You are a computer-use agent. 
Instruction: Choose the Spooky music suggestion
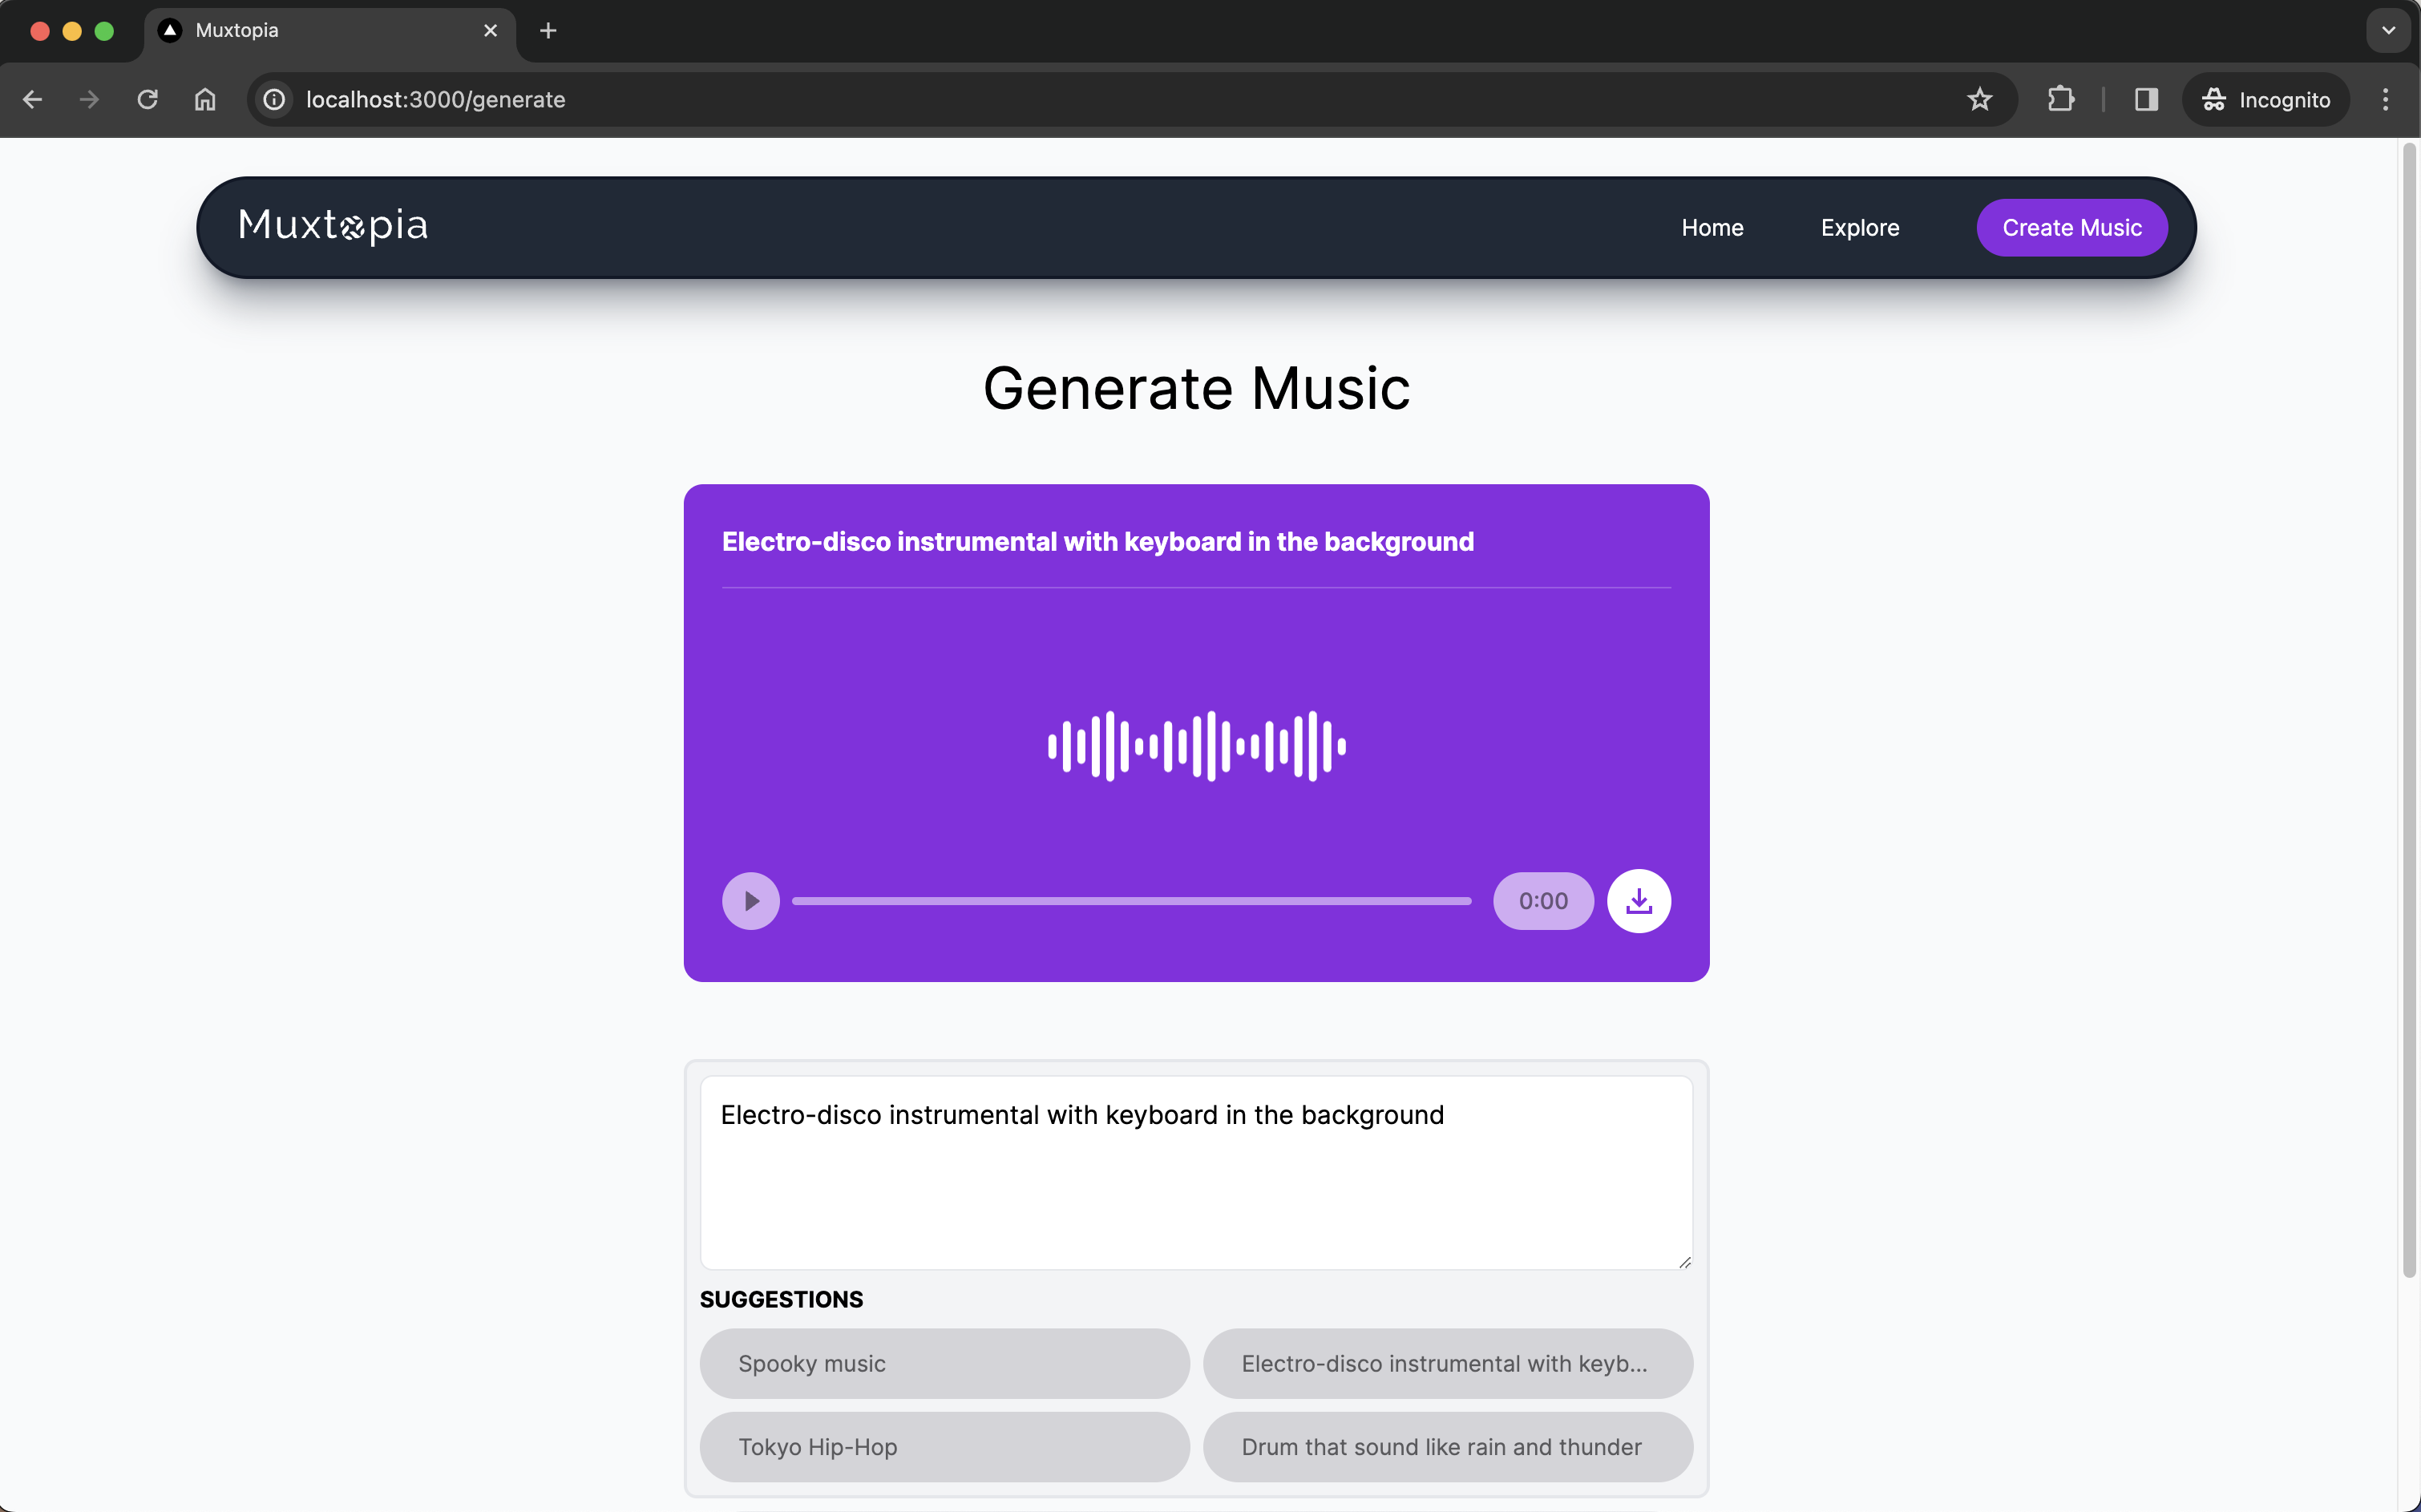[944, 1363]
